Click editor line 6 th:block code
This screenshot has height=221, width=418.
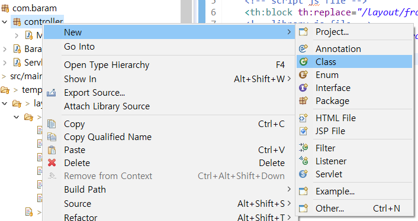(x=331, y=12)
